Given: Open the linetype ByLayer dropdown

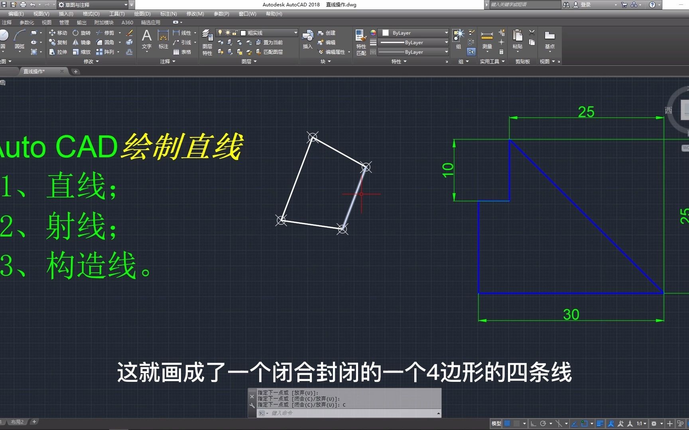Looking at the screenshot, I should tap(413, 52).
